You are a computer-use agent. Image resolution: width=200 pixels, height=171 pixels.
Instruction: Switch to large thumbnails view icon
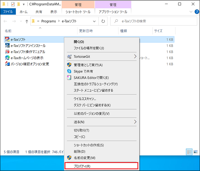click(x=195, y=152)
